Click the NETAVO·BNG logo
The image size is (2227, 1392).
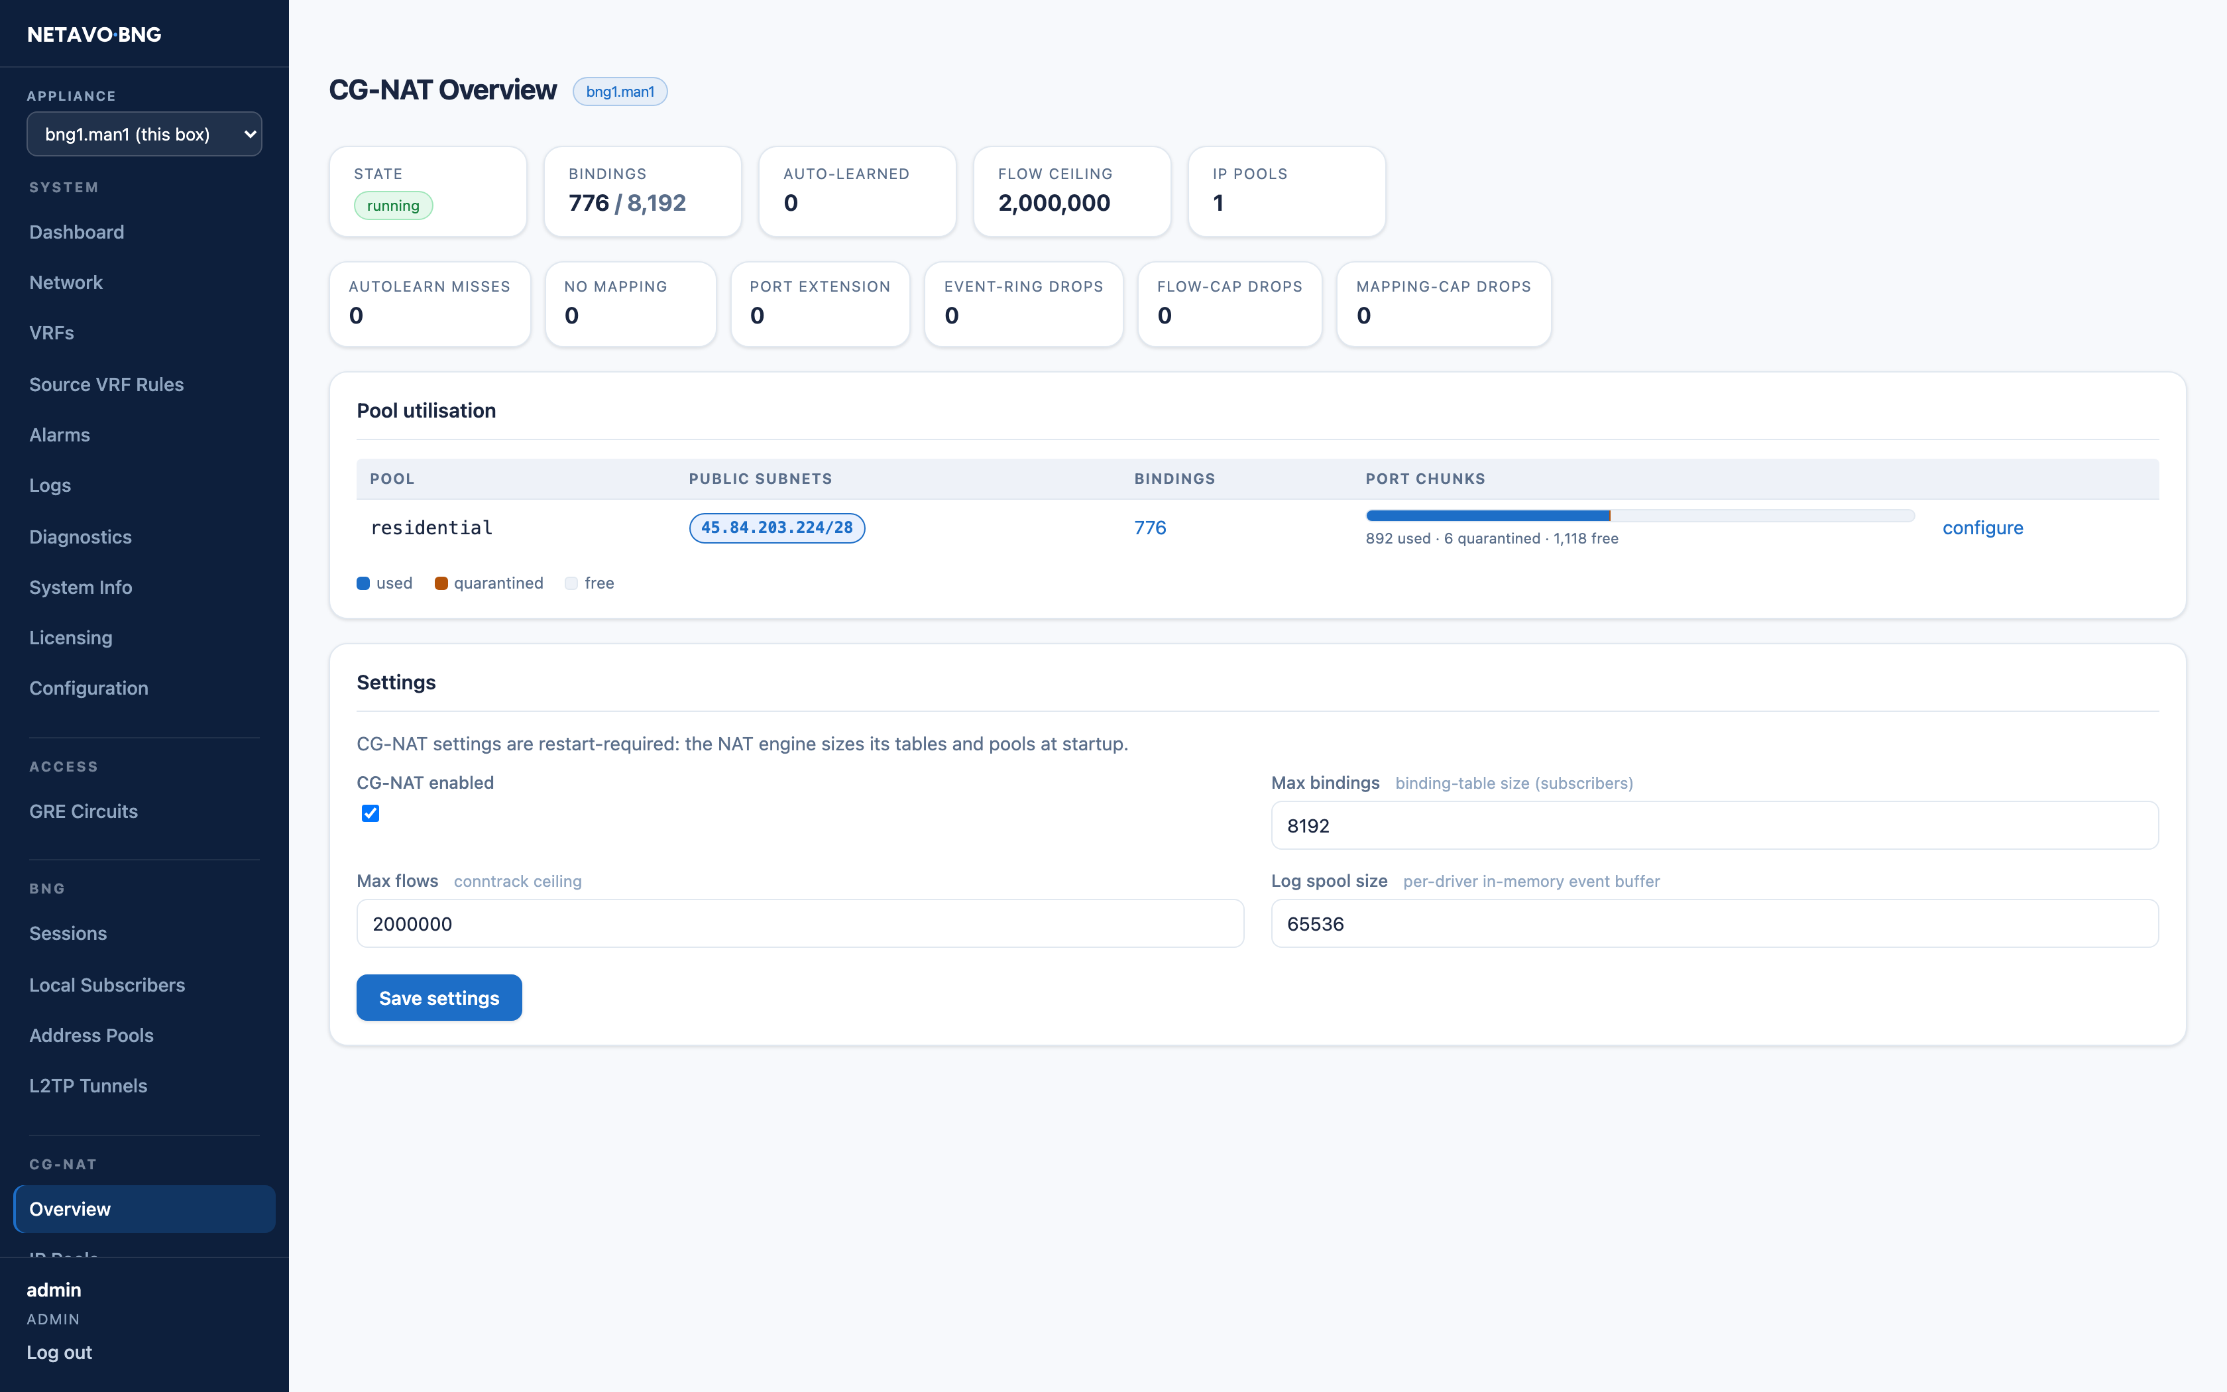tap(94, 35)
